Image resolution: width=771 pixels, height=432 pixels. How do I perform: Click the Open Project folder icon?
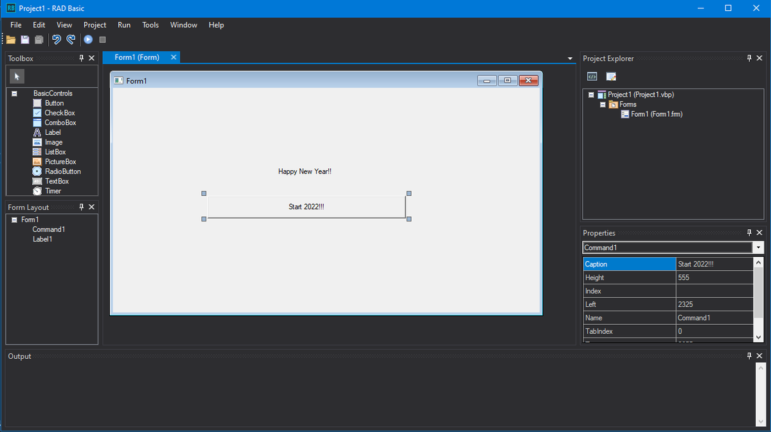click(x=11, y=40)
